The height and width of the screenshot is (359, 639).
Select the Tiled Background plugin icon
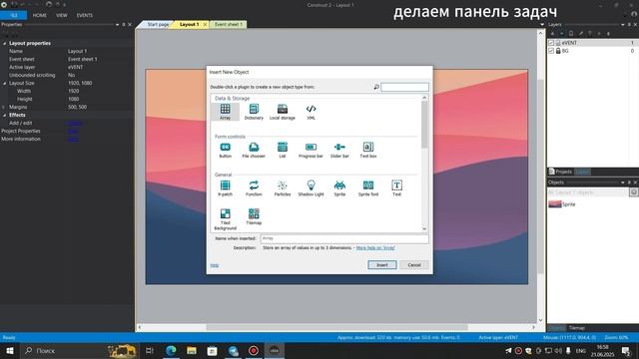point(225,214)
